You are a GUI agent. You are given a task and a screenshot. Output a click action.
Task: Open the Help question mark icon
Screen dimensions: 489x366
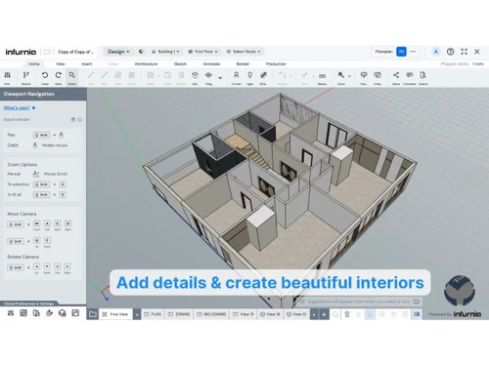point(450,52)
